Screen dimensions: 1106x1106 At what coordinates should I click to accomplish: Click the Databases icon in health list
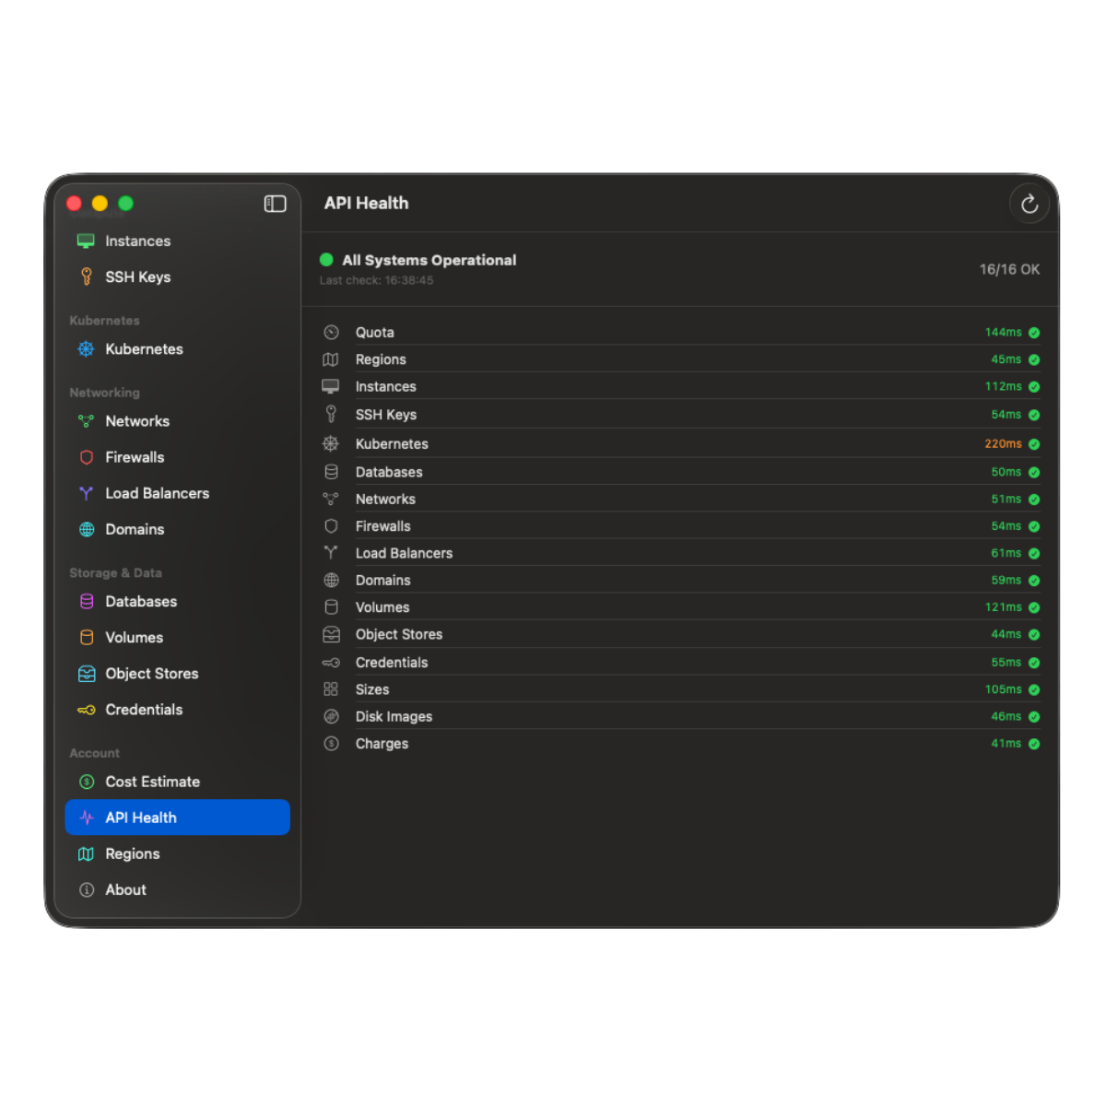[331, 472]
